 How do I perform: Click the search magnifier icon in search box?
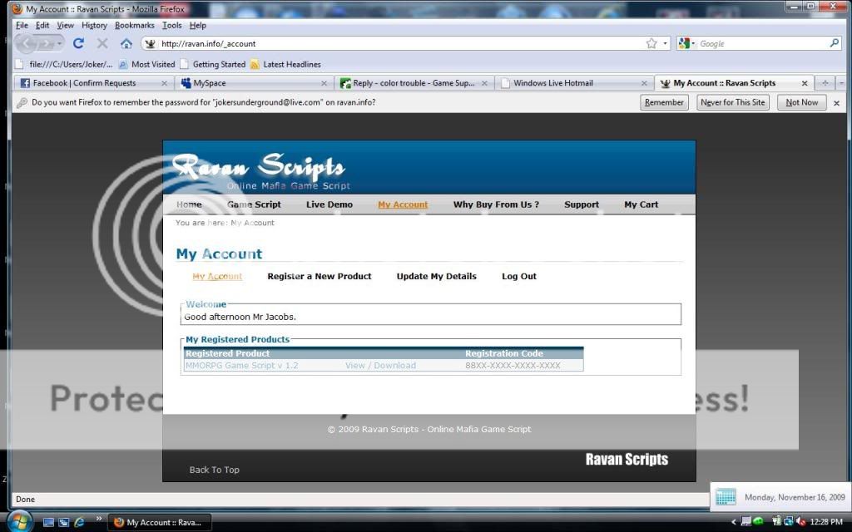835,43
